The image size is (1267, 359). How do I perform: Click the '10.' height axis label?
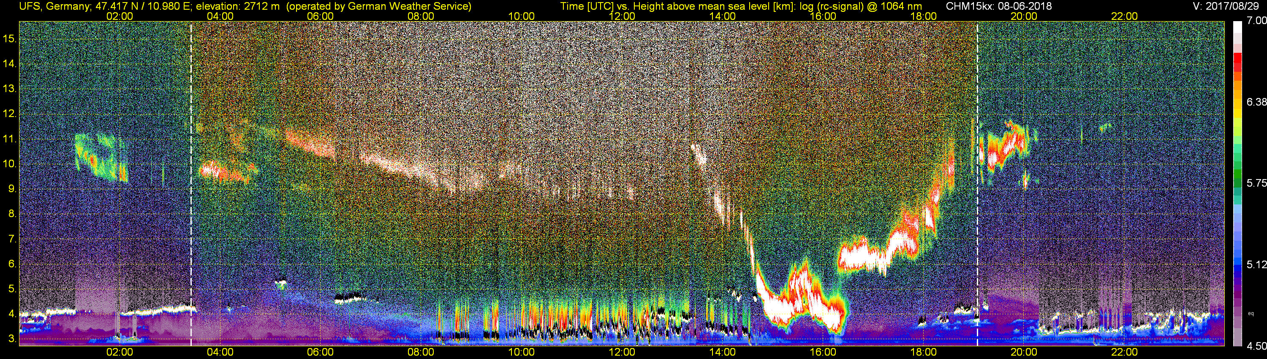click(x=10, y=164)
